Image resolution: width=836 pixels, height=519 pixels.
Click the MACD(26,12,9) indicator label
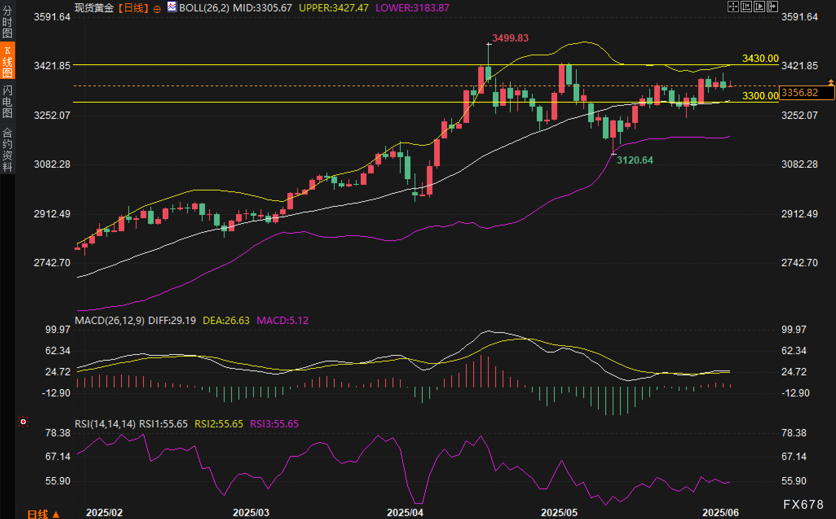pyautogui.click(x=109, y=320)
